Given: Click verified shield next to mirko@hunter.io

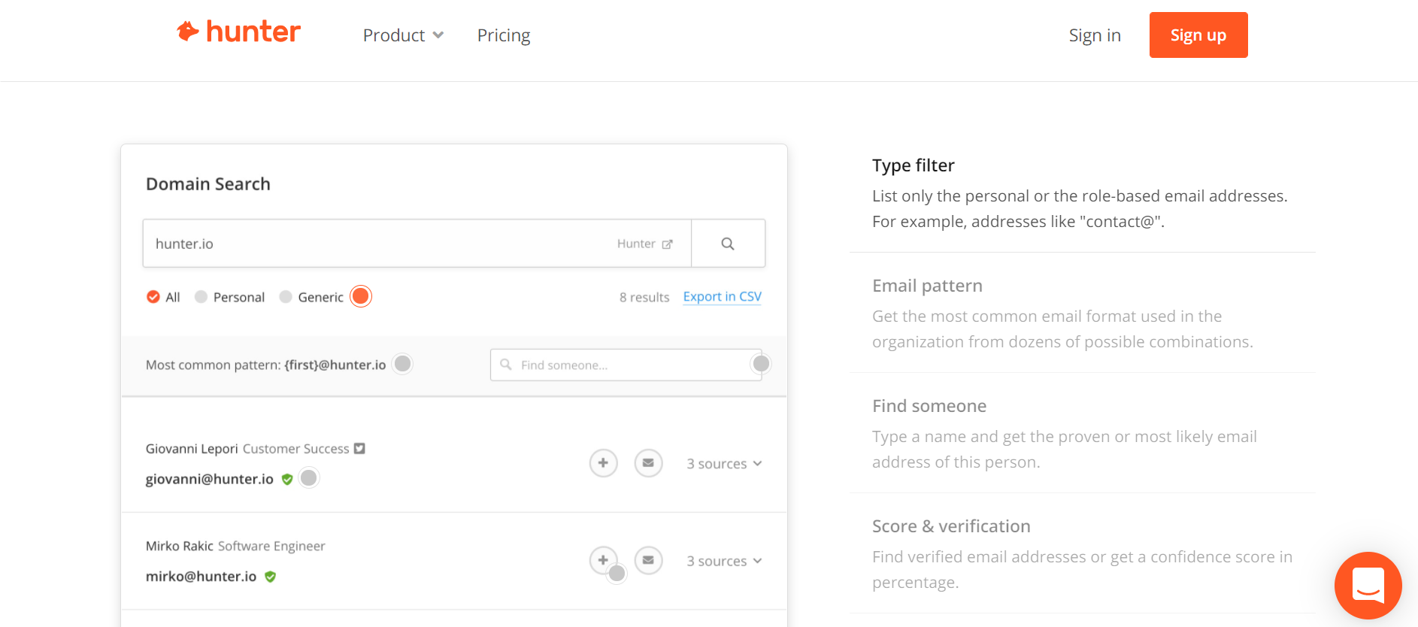Looking at the screenshot, I should [271, 577].
